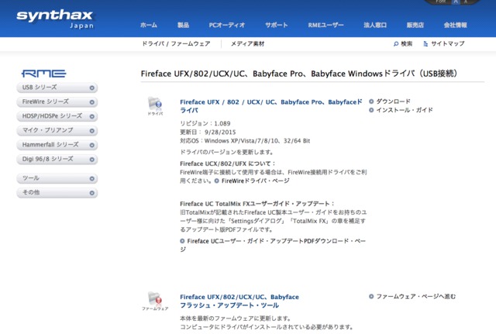Open Fireface UFX / 802 / UCX ドライバ title link
The image size is (496, 334).
click(x=271, y=106)
